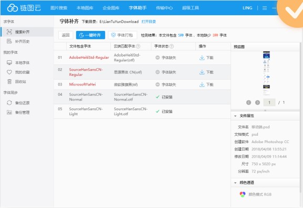Click installed checkmark for SourceHanSansCN-Light
The width and height of the screenshot is (303, 208).
pos(158,112)
